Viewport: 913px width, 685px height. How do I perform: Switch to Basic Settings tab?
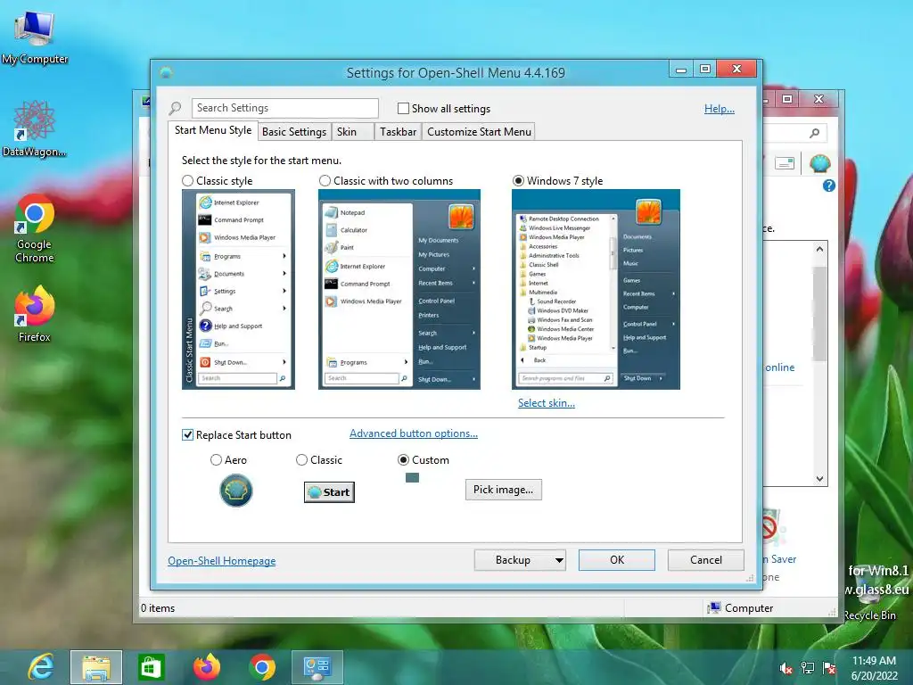[294, 132]
